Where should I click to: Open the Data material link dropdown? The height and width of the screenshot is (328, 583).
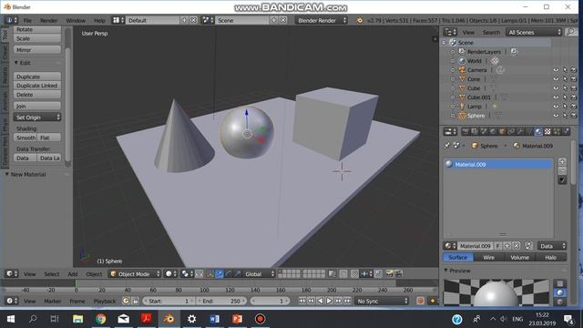[552, 246]
